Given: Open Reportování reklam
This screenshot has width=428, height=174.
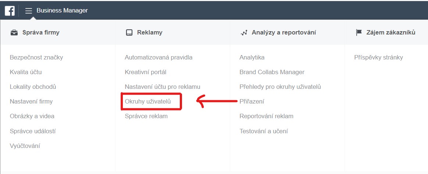Looking at the screenshot, I should click(267, 116).
